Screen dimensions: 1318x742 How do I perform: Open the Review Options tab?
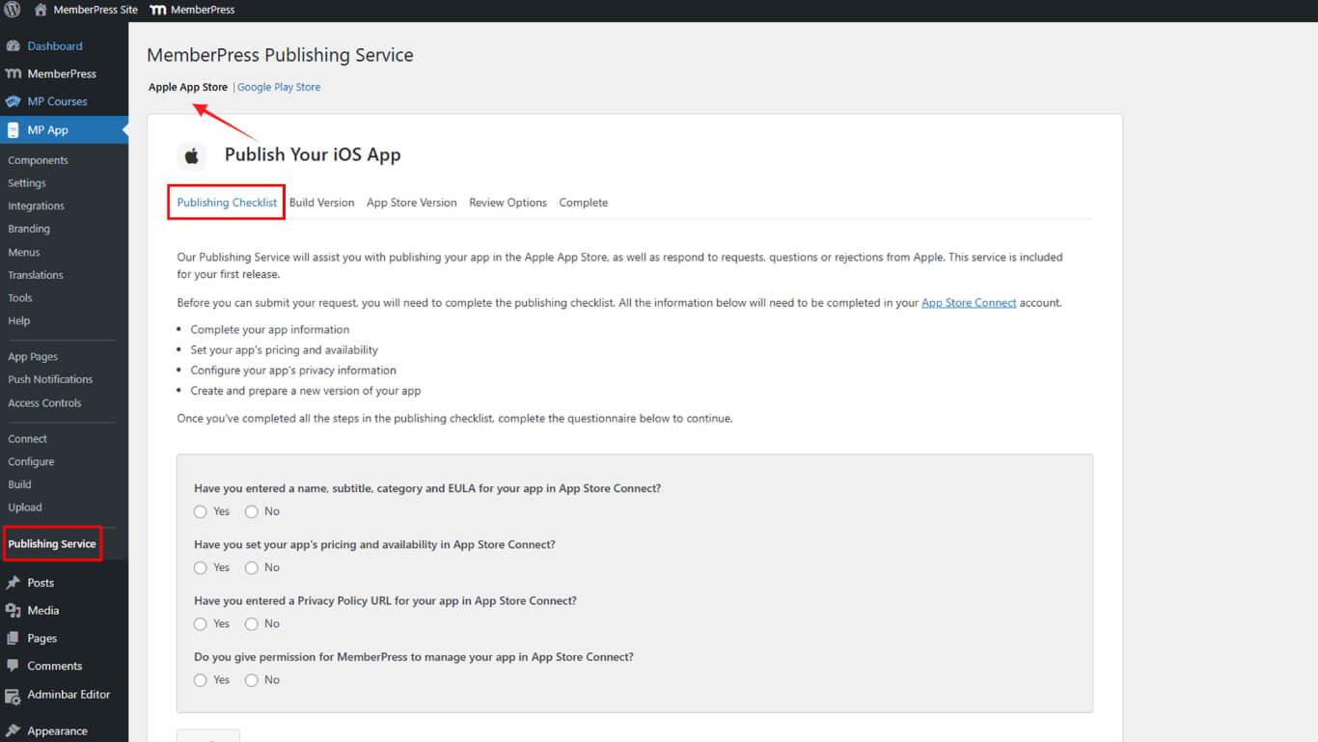(x=508, y=203)
